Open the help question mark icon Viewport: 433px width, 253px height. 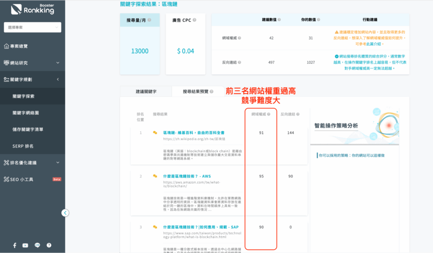tap(49, 245)
